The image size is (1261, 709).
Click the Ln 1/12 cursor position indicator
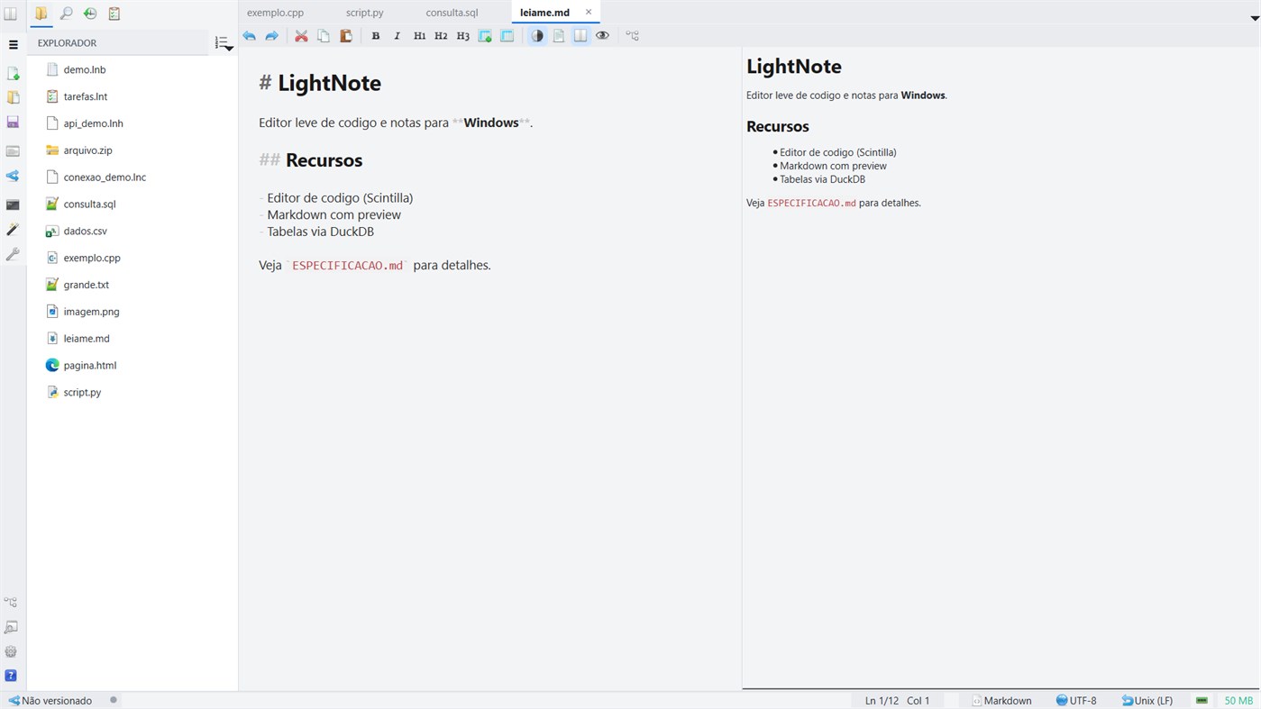coord(882,701)
